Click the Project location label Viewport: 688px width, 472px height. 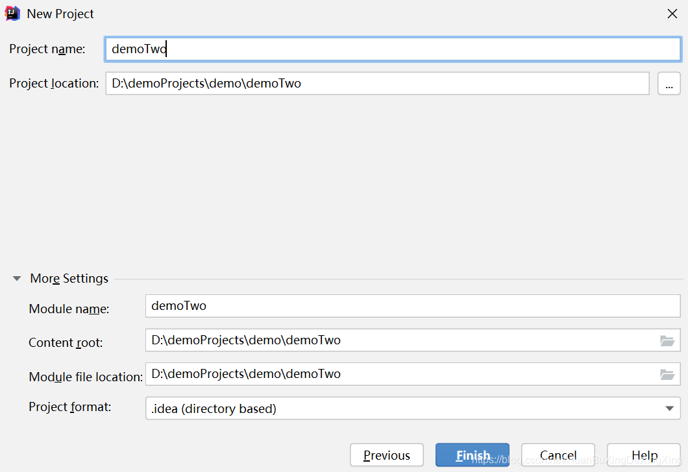pos(54,83)
